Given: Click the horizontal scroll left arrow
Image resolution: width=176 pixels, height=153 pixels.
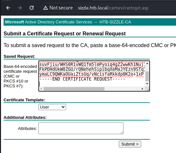Looking at the screenshot, I should coord(41,89).
